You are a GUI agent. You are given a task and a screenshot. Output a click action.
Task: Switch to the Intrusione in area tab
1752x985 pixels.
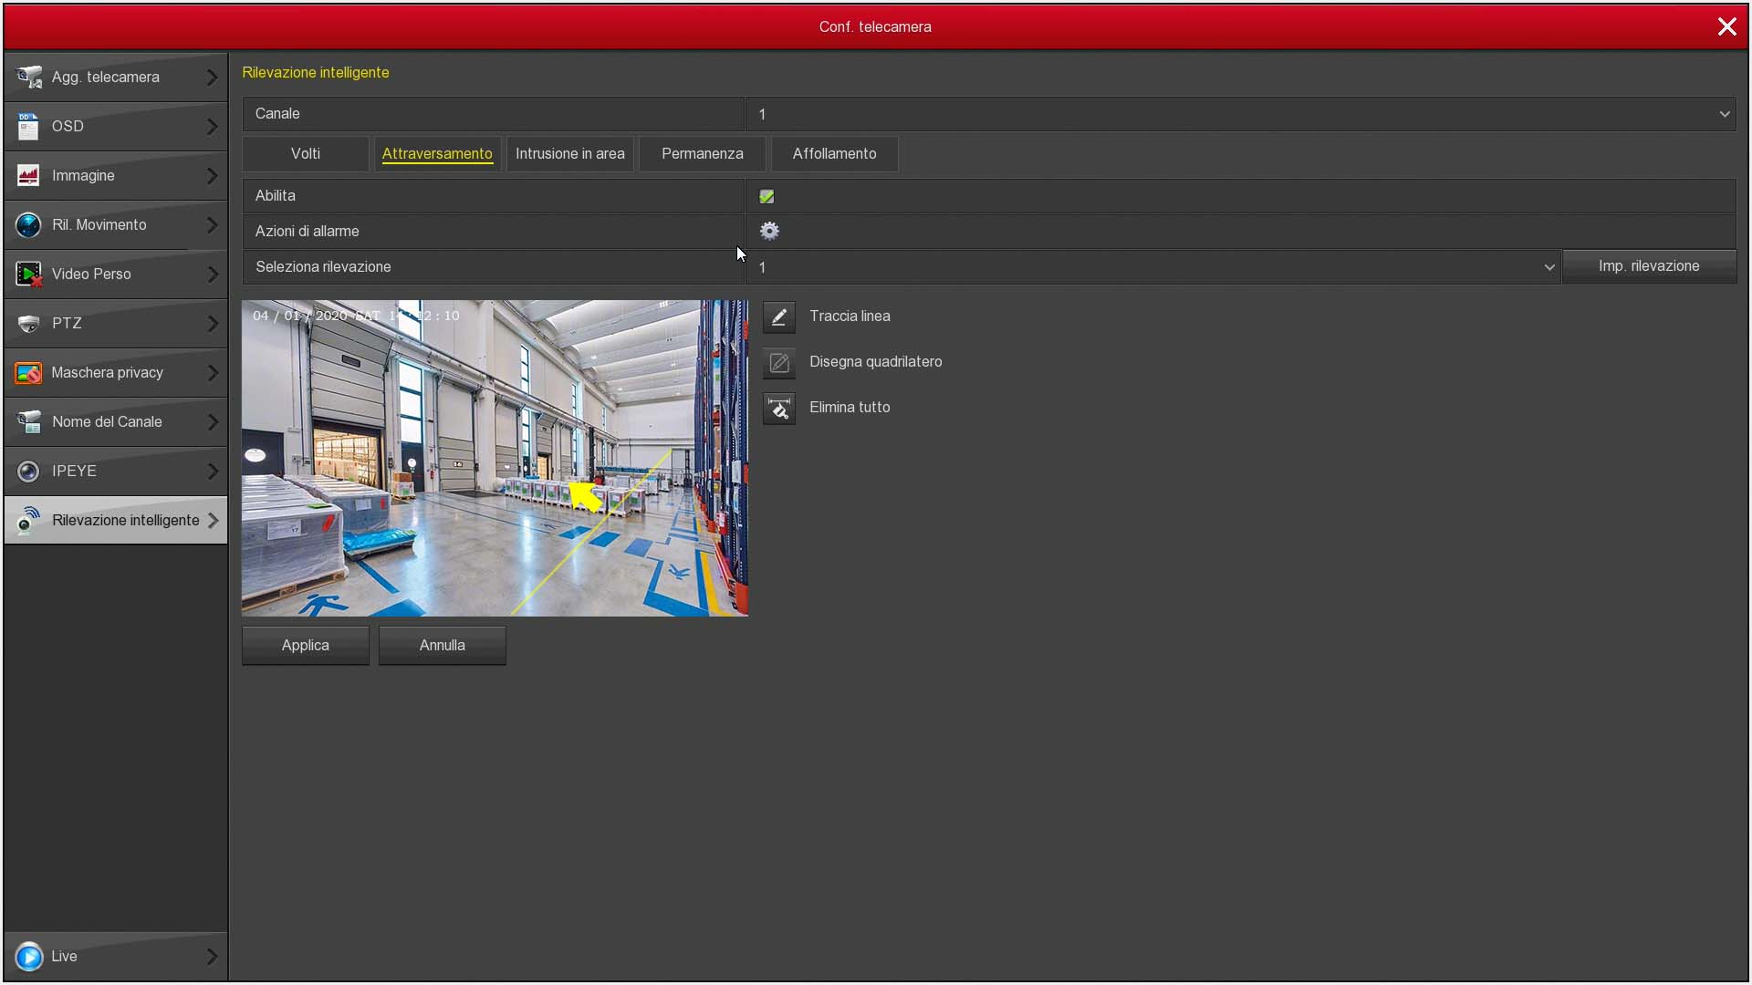point(569,154)
